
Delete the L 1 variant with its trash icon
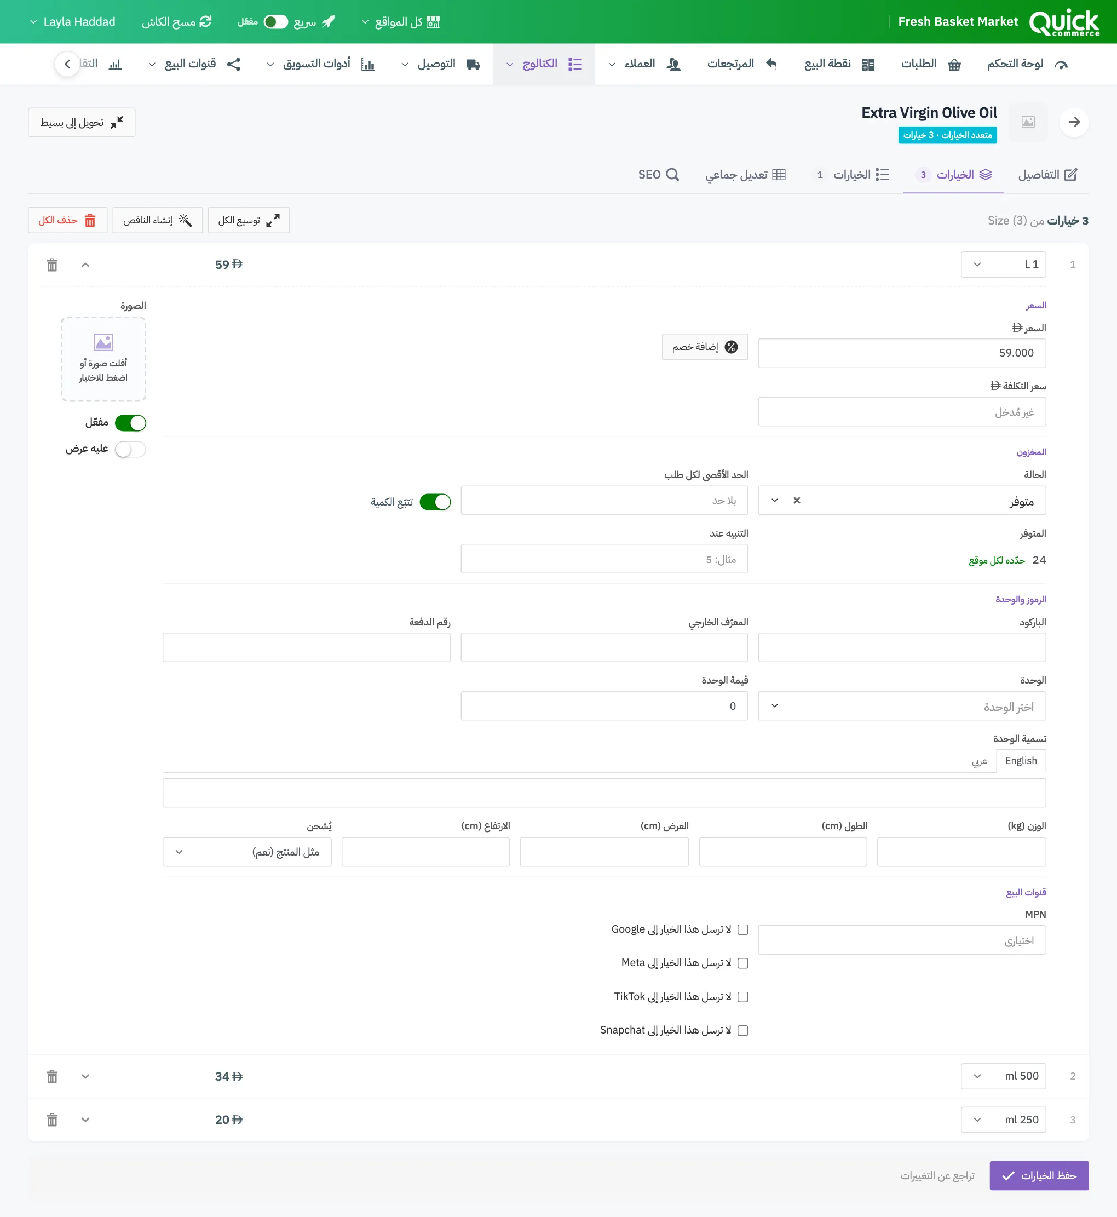coord(52,265)
